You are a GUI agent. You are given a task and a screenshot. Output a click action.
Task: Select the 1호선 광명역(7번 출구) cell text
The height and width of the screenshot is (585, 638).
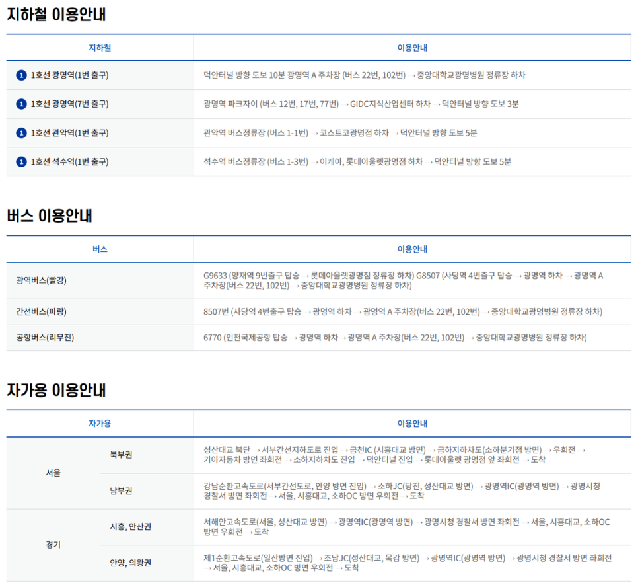69,104
